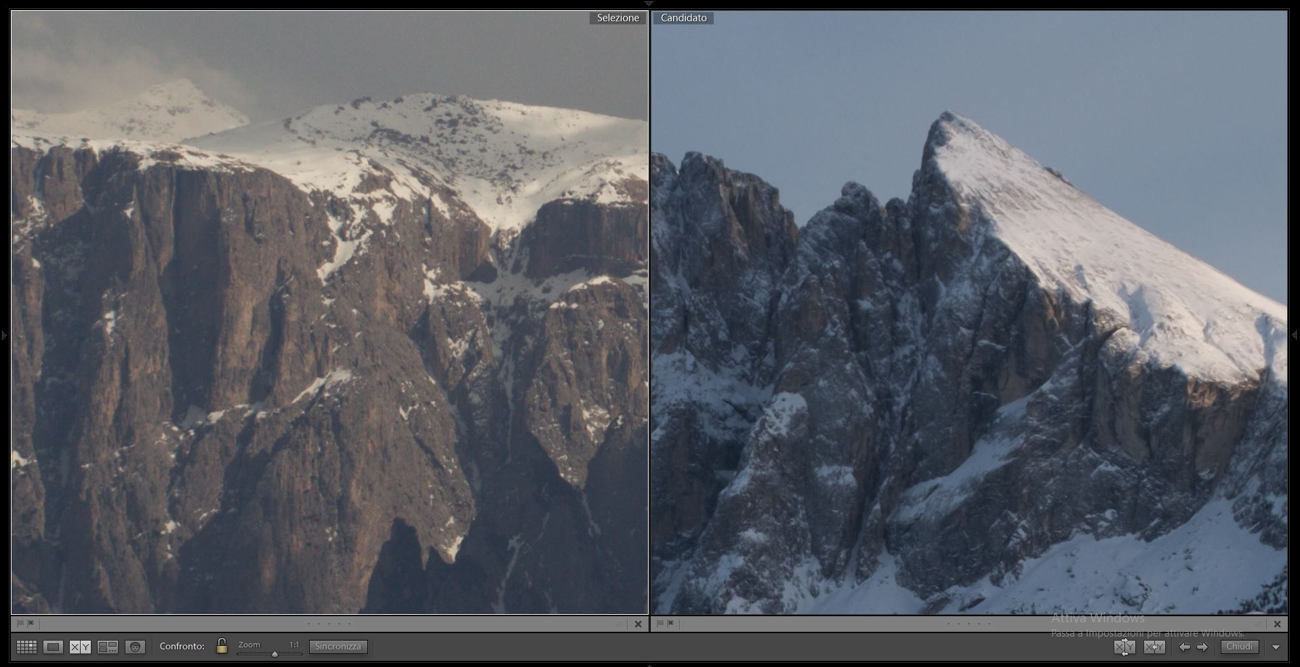This screenshot has height=667, width=1300.
Task: Select previous photo with left arrow
Action: [1184, 647]
